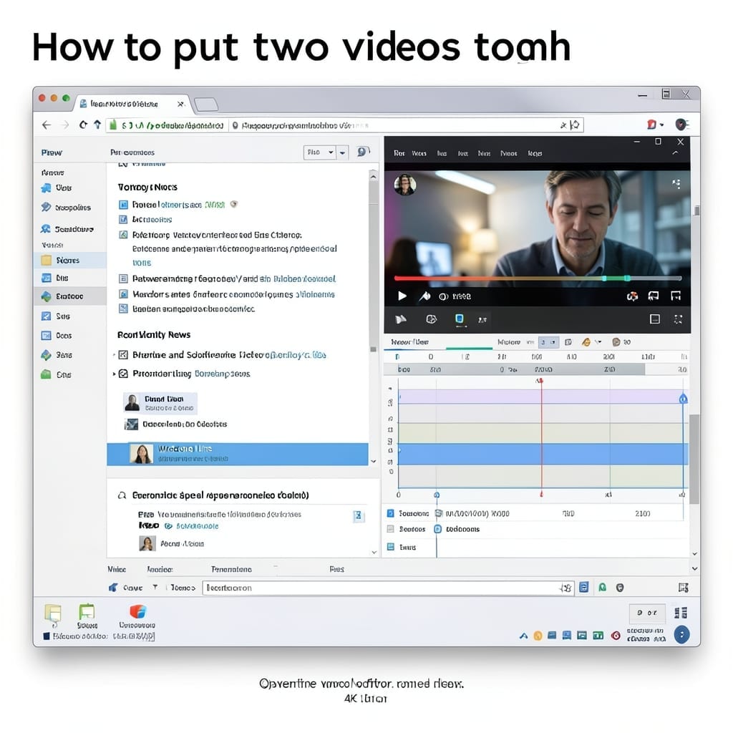Play the video in the player

point(402,296)
